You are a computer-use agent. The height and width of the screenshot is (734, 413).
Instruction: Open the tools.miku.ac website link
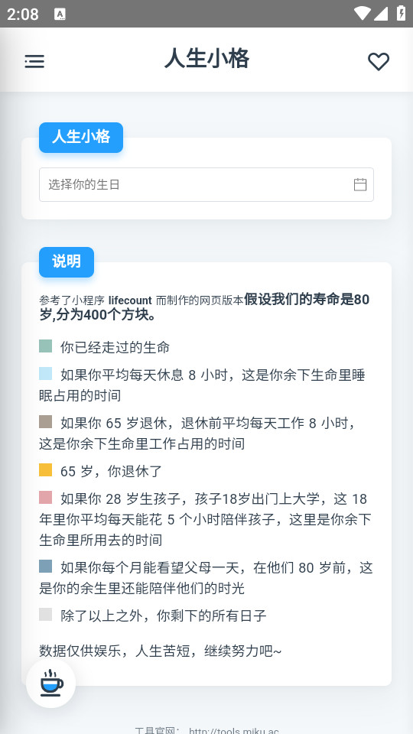point(234,730)
